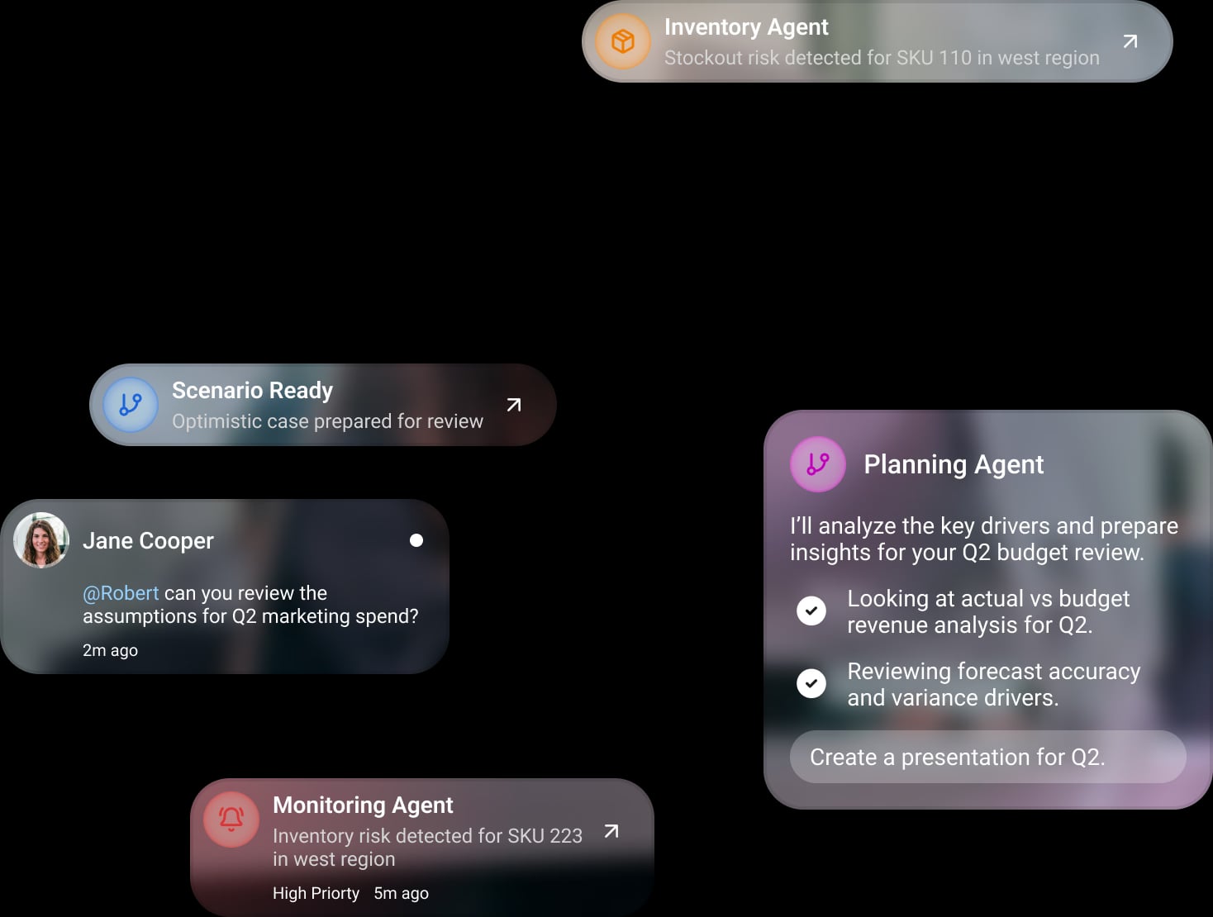Screen dimensions: 1213x917
Task: Click the '2m ago' timestamp
Action: [110, 650]
